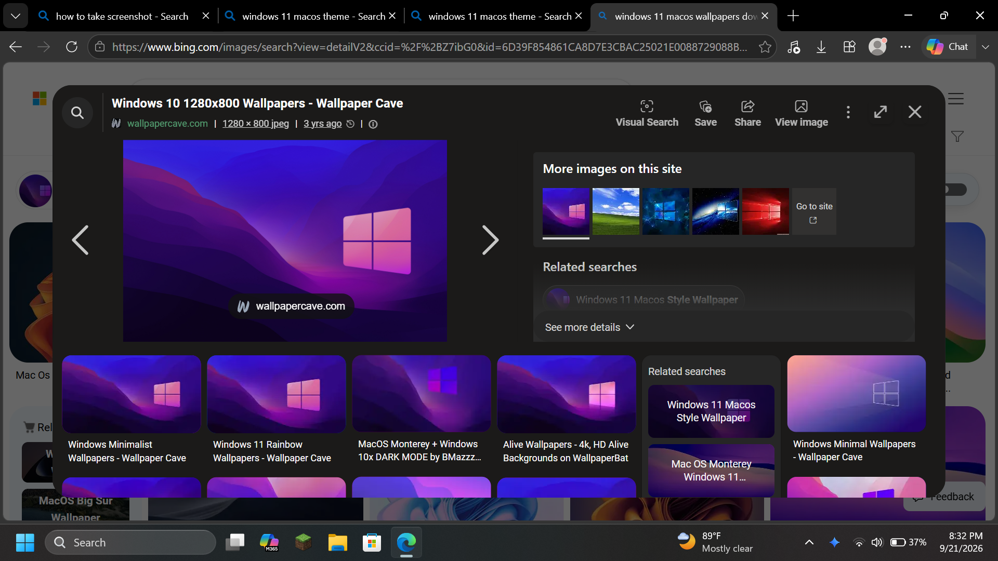Open browser Downloads icon
This screenshot has height=561, width=998.
[821, 47]
